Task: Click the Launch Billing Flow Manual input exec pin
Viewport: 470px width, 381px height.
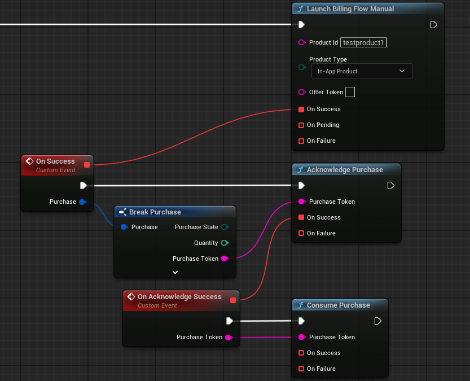Action: point(301,25)
